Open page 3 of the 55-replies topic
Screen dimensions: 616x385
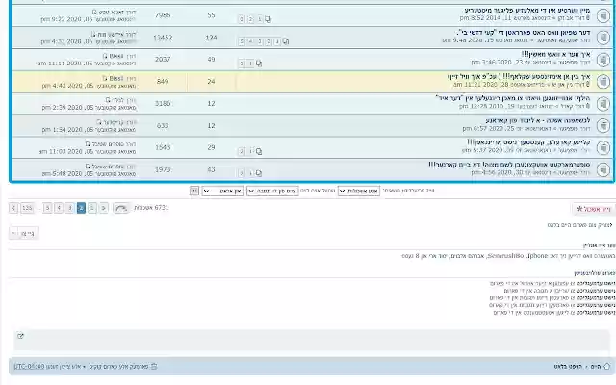pos(242,19)
